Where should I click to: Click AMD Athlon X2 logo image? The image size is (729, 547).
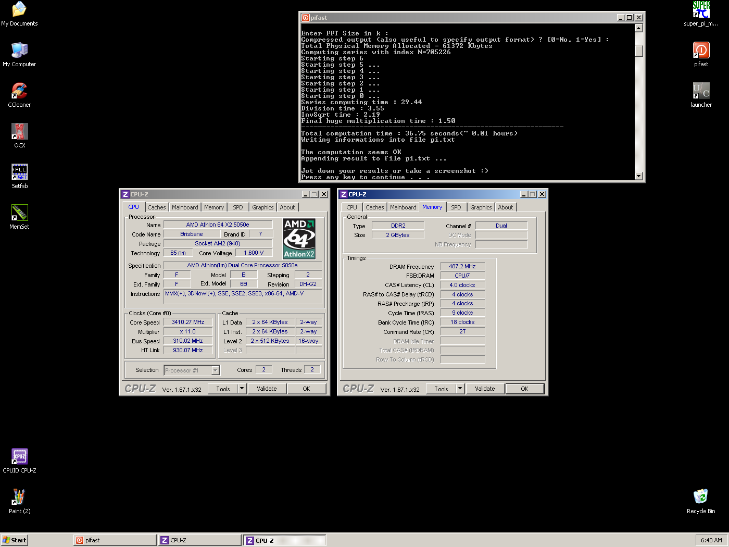299,239
